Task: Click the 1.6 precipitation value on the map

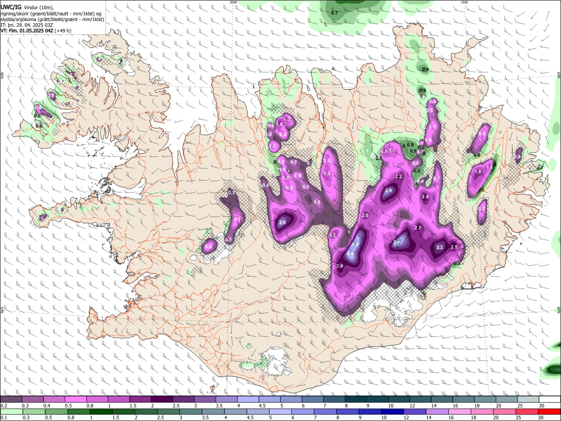Action: tap(279, 124)
